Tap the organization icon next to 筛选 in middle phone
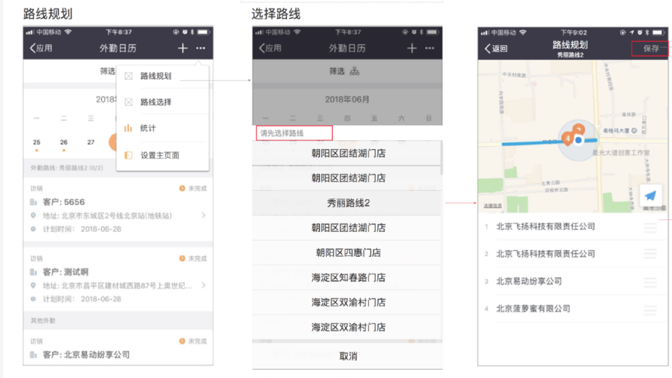672x378 pixels. [355, 71]
